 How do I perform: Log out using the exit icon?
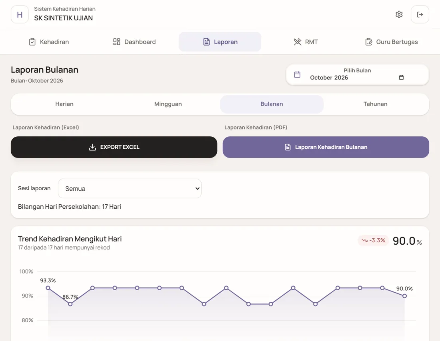coord(420,14)
